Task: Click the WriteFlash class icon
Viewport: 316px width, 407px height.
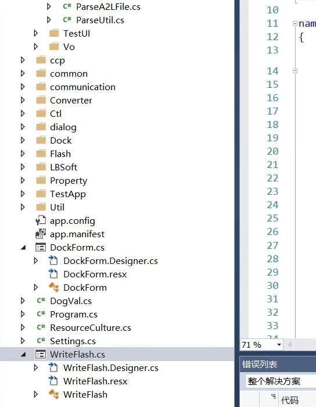Action: pos(54,394)
